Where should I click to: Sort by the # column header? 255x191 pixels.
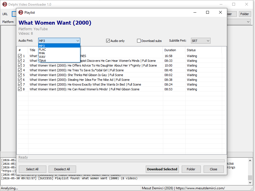coord(22,50)
